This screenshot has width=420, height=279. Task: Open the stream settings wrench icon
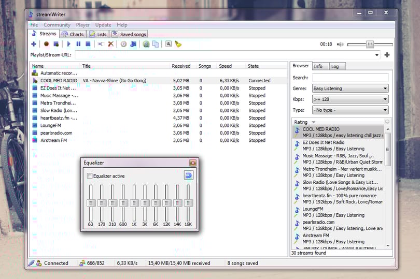169,44
